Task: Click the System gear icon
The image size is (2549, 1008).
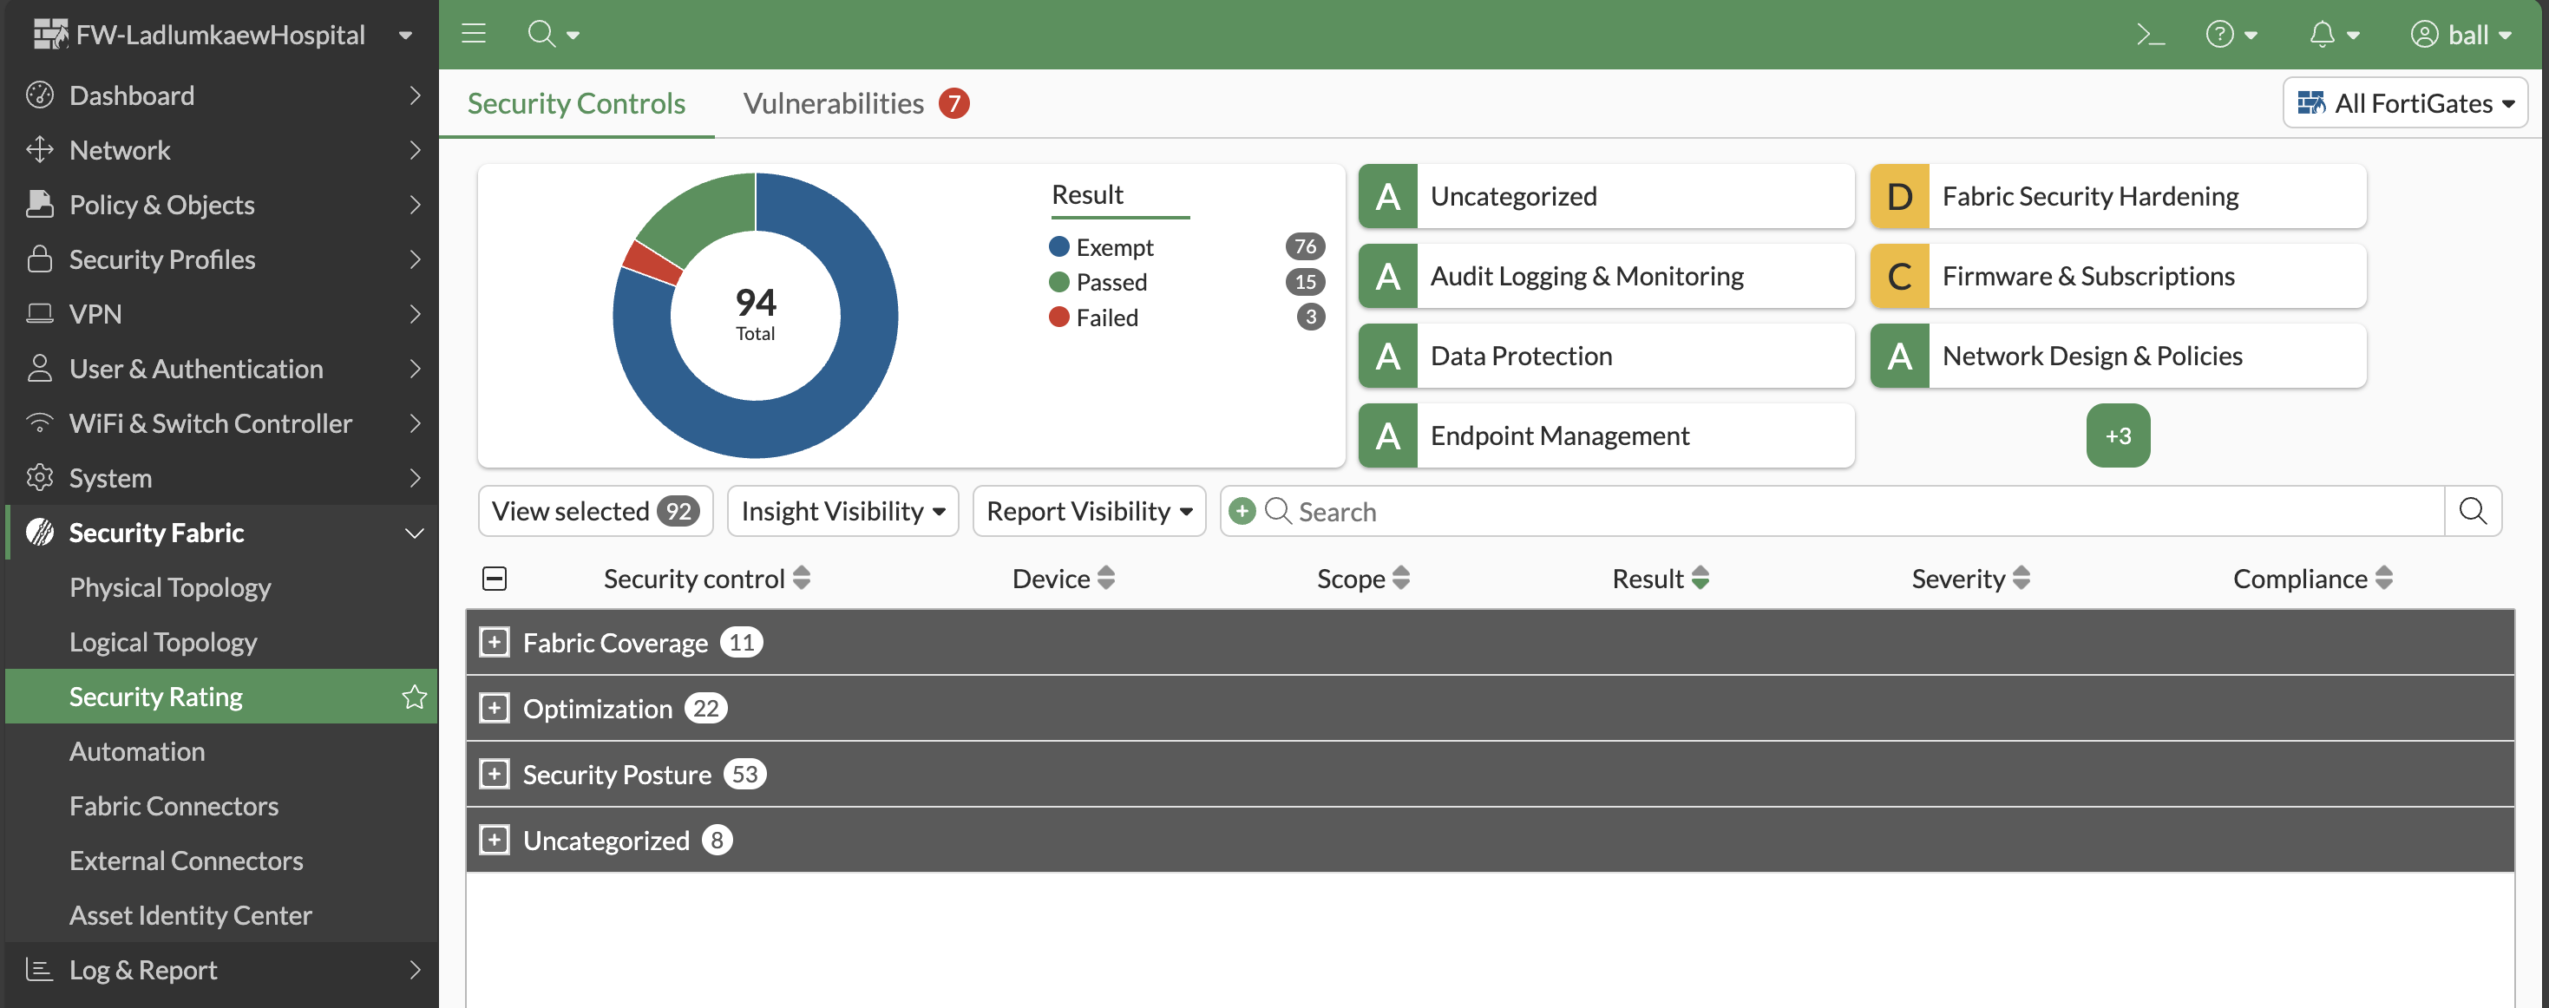Action: [40, 478]
